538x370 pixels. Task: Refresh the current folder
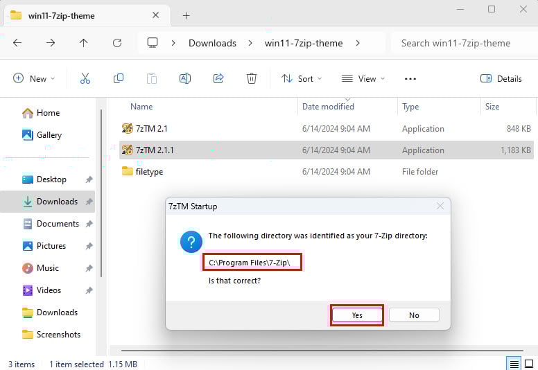point(117,43)
